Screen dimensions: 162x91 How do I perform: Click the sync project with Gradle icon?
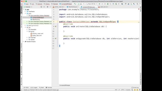tap(128, 4)
